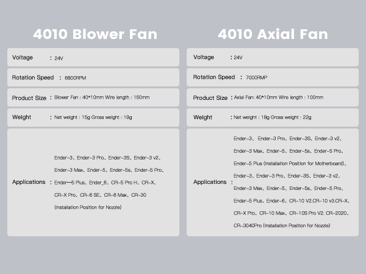Select the Axial Fan Voltage label
The height and width of the screenshot is (274, 366).
(x=204, y=58)
